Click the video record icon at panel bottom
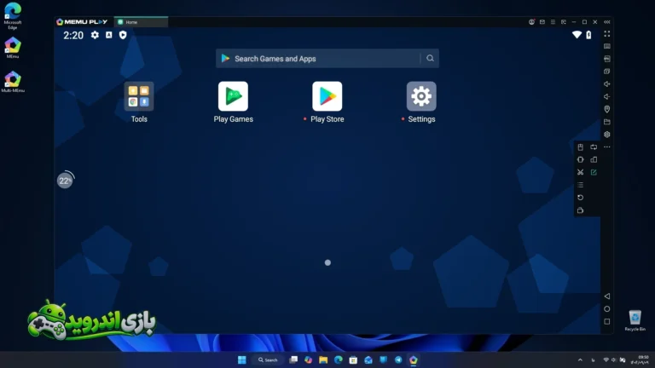This screenshot has height=368, width=655. 580,210
